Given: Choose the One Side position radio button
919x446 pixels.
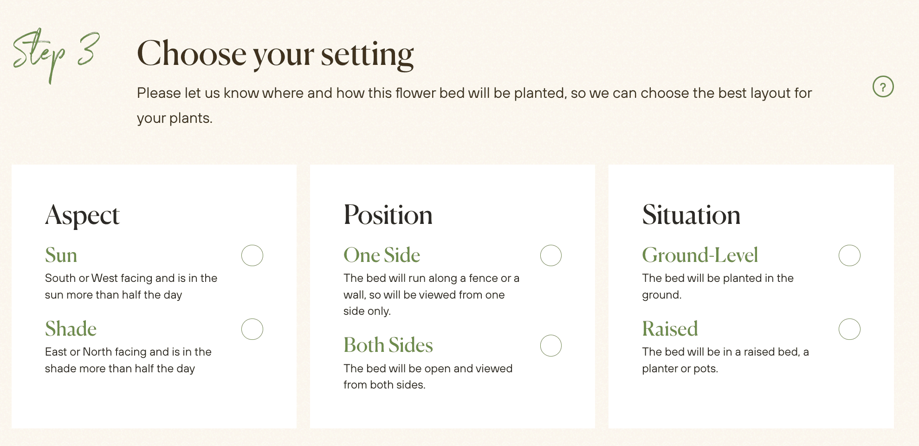Looking at the screenshot, I should [550, 255].
